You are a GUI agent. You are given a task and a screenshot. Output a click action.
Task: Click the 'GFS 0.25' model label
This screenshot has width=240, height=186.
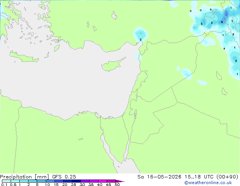(x=64, y=177)
